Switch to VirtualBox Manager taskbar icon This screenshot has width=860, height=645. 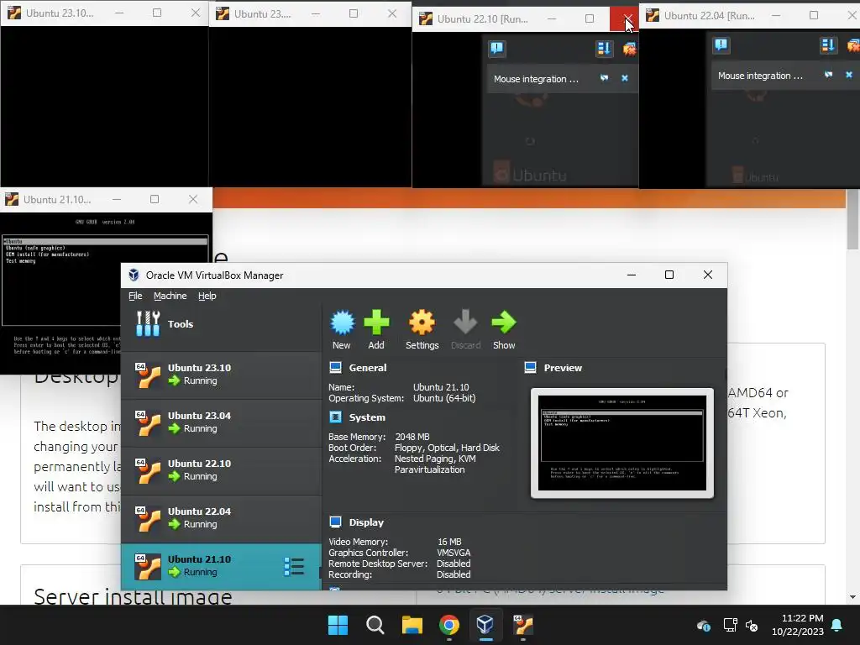pyautogui.click(x=485, y=625)
